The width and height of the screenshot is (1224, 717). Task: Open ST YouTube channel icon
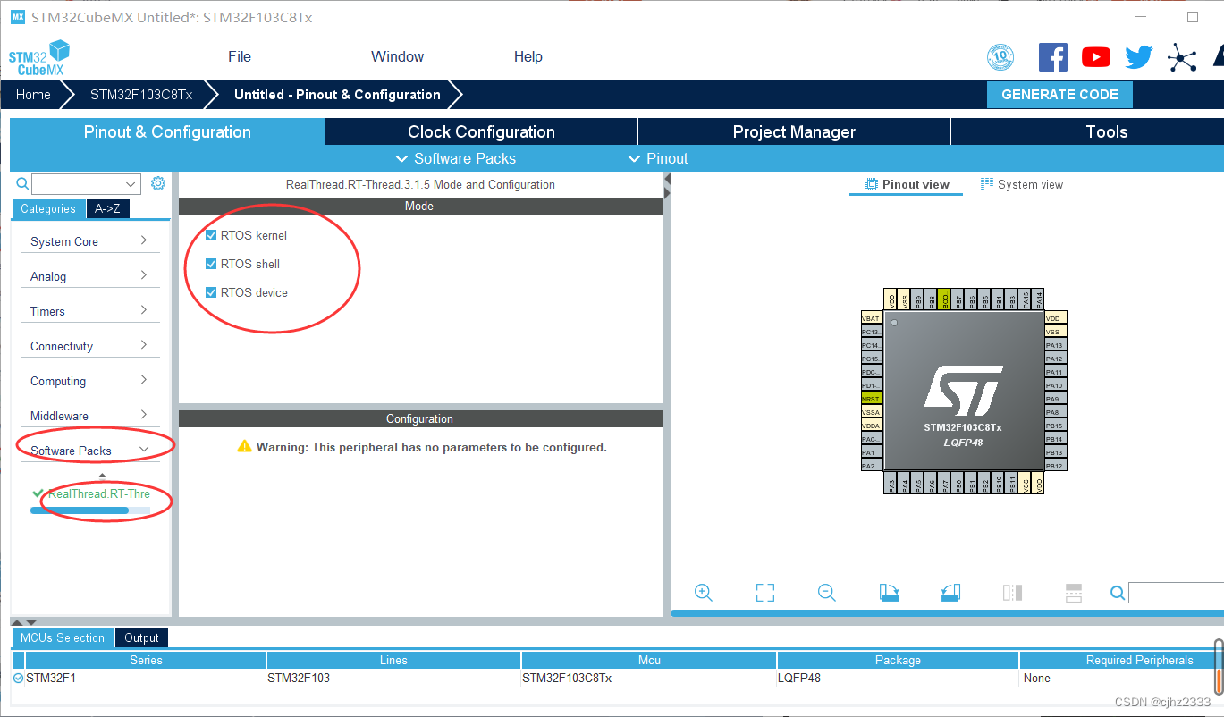tap(1095, 57)
